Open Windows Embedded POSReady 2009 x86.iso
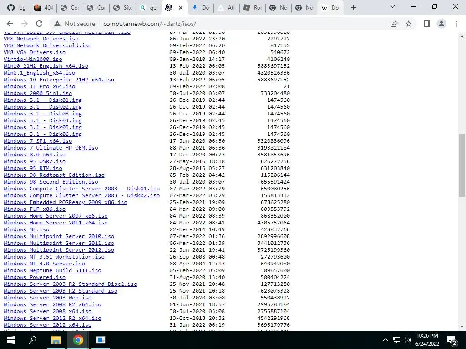The height and width of the screenshot is (349, 466). tap(66, 202)
